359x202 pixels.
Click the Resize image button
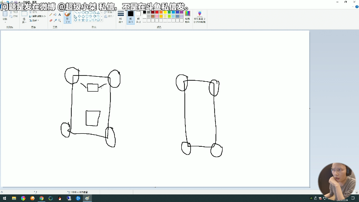point(38,16)
